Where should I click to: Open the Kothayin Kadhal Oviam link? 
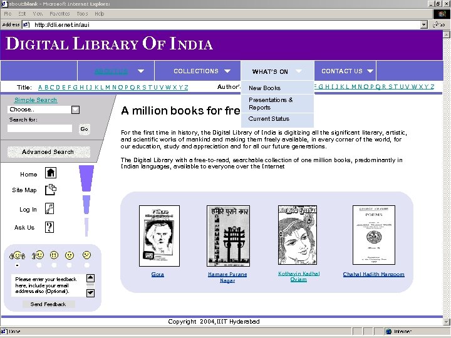[299, 277]
